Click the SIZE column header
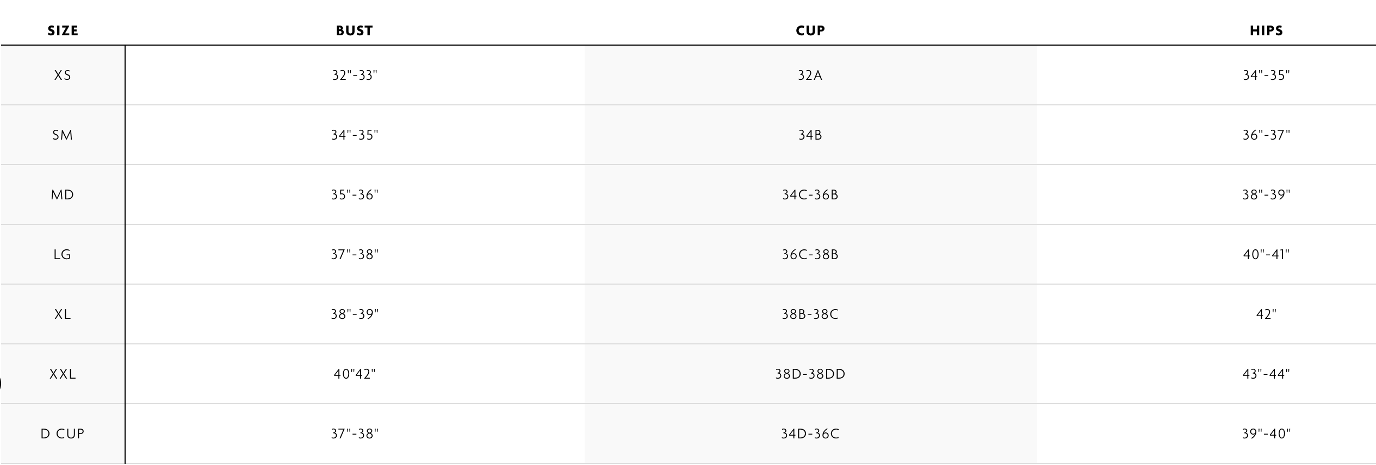 tap(63, 31)
